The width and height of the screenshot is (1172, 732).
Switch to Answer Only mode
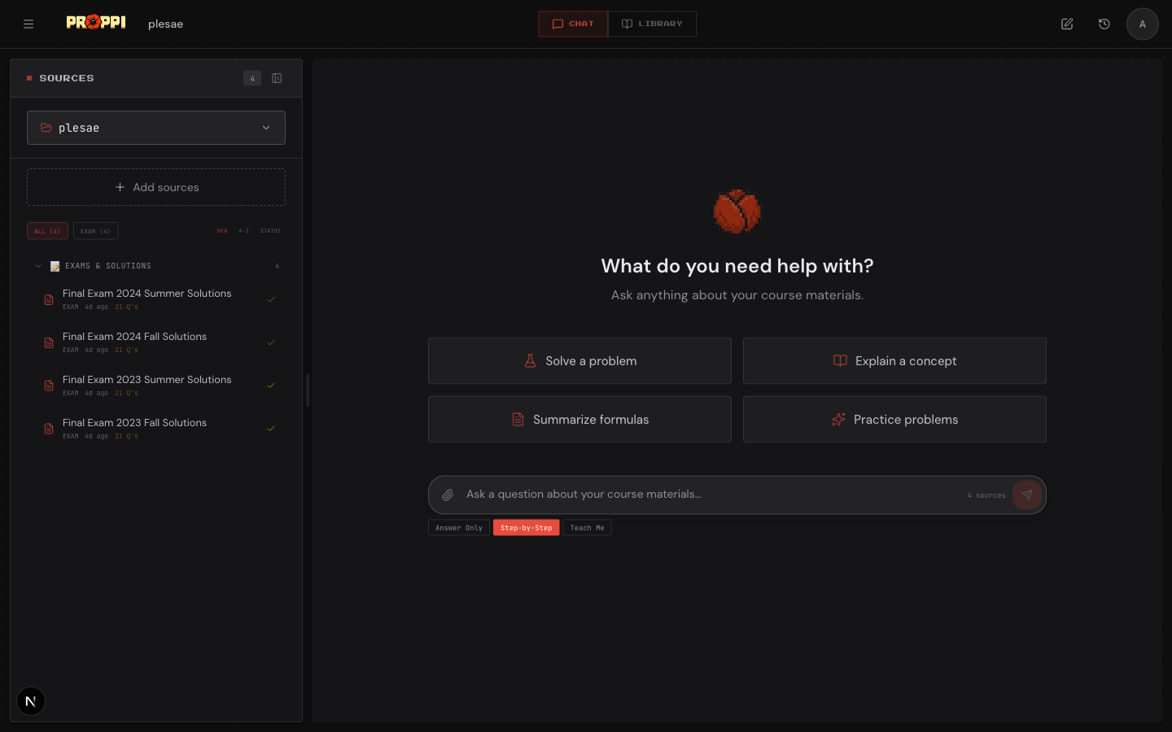(458, 527)
